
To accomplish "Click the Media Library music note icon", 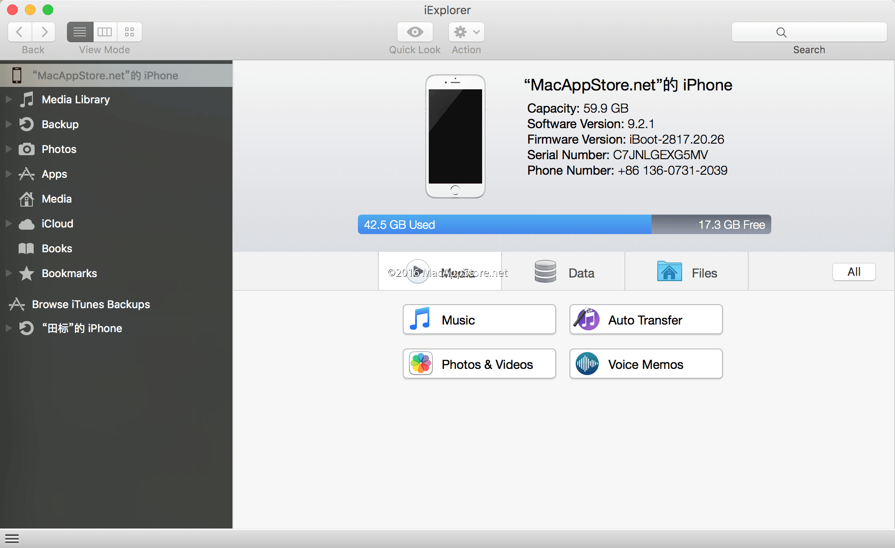I will (27, 99).
